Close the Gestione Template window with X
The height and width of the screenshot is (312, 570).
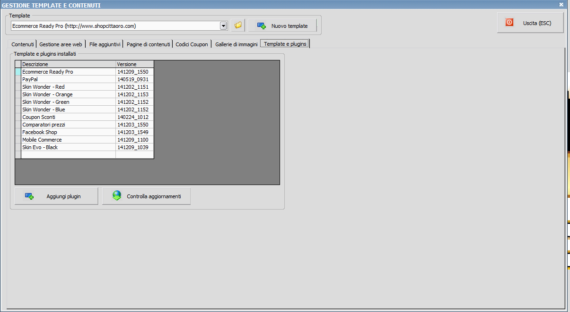coord(561,5)
